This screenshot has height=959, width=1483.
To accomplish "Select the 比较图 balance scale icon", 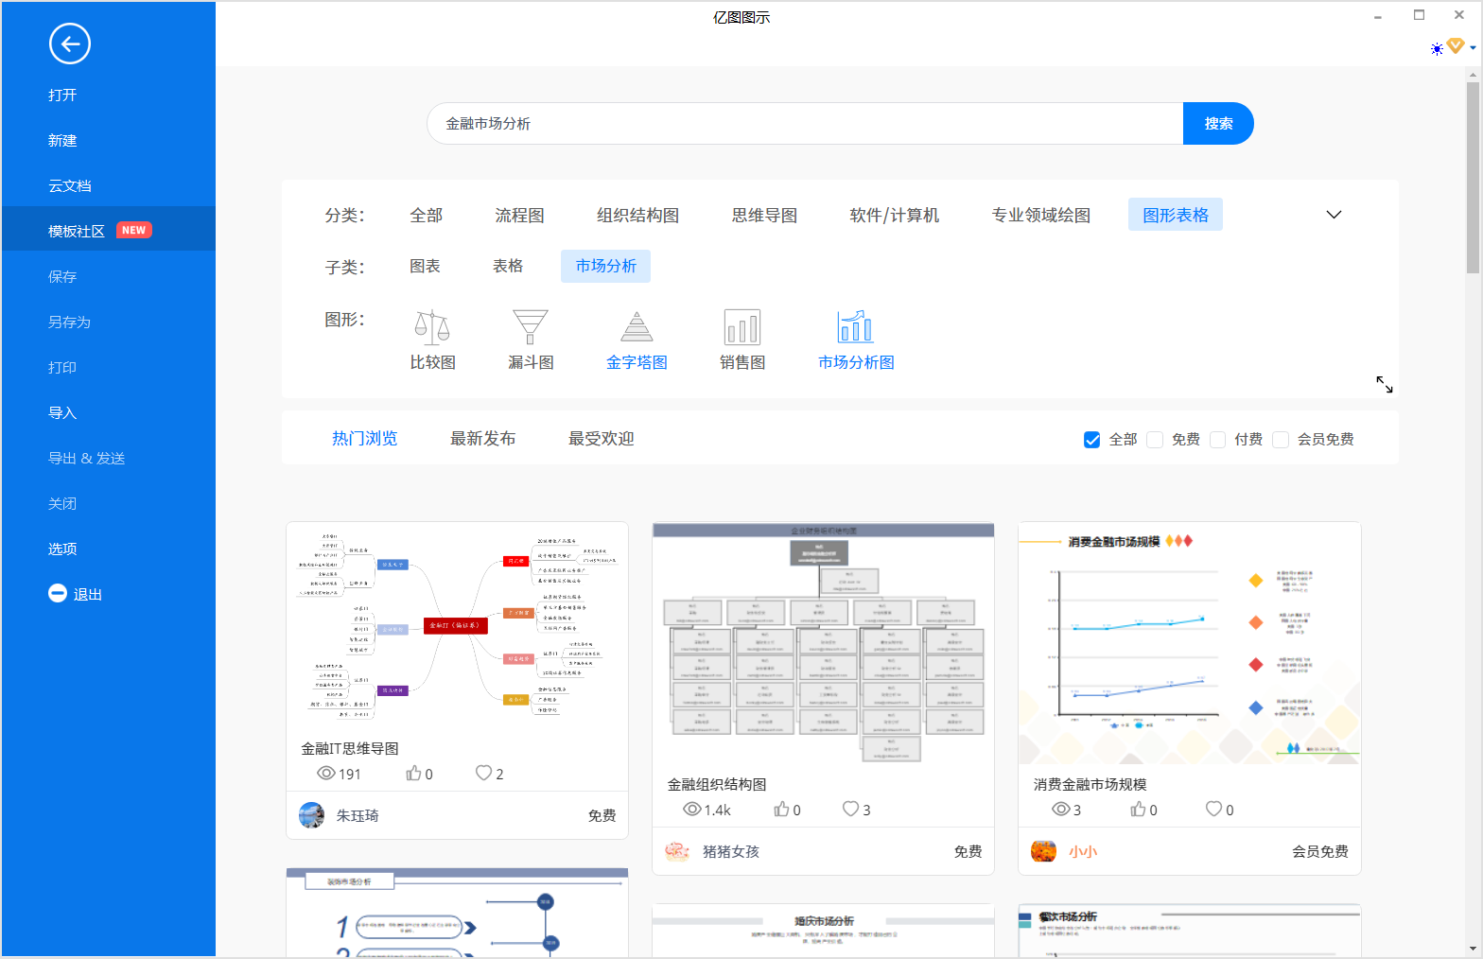I will coord(432,327).
